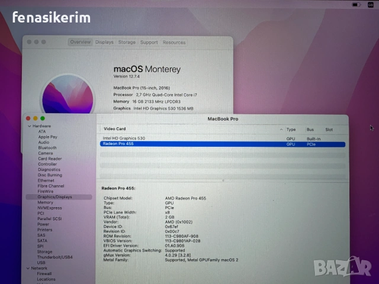Minimize System Information using the yellow button
Screen dimensions: 379x284
pos(34,119)
